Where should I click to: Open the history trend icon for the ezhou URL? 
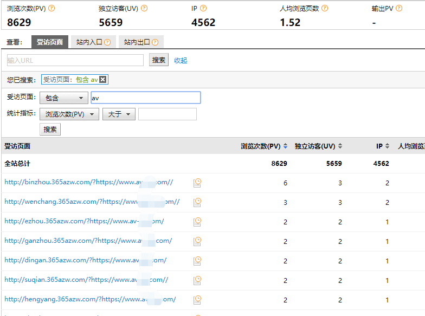click(x=197, y=222)
